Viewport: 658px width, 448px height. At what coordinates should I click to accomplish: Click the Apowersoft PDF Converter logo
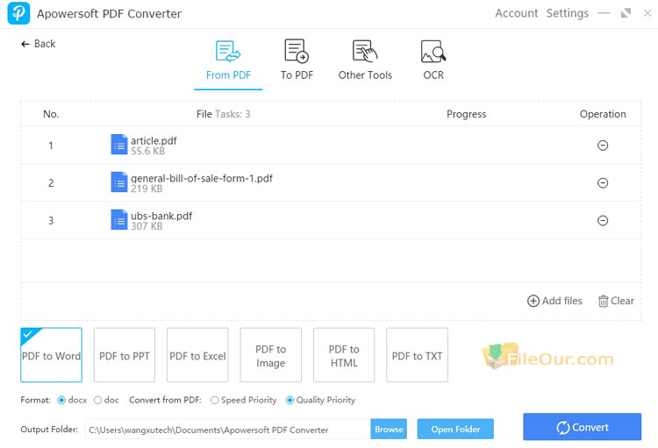coord(19,13)
